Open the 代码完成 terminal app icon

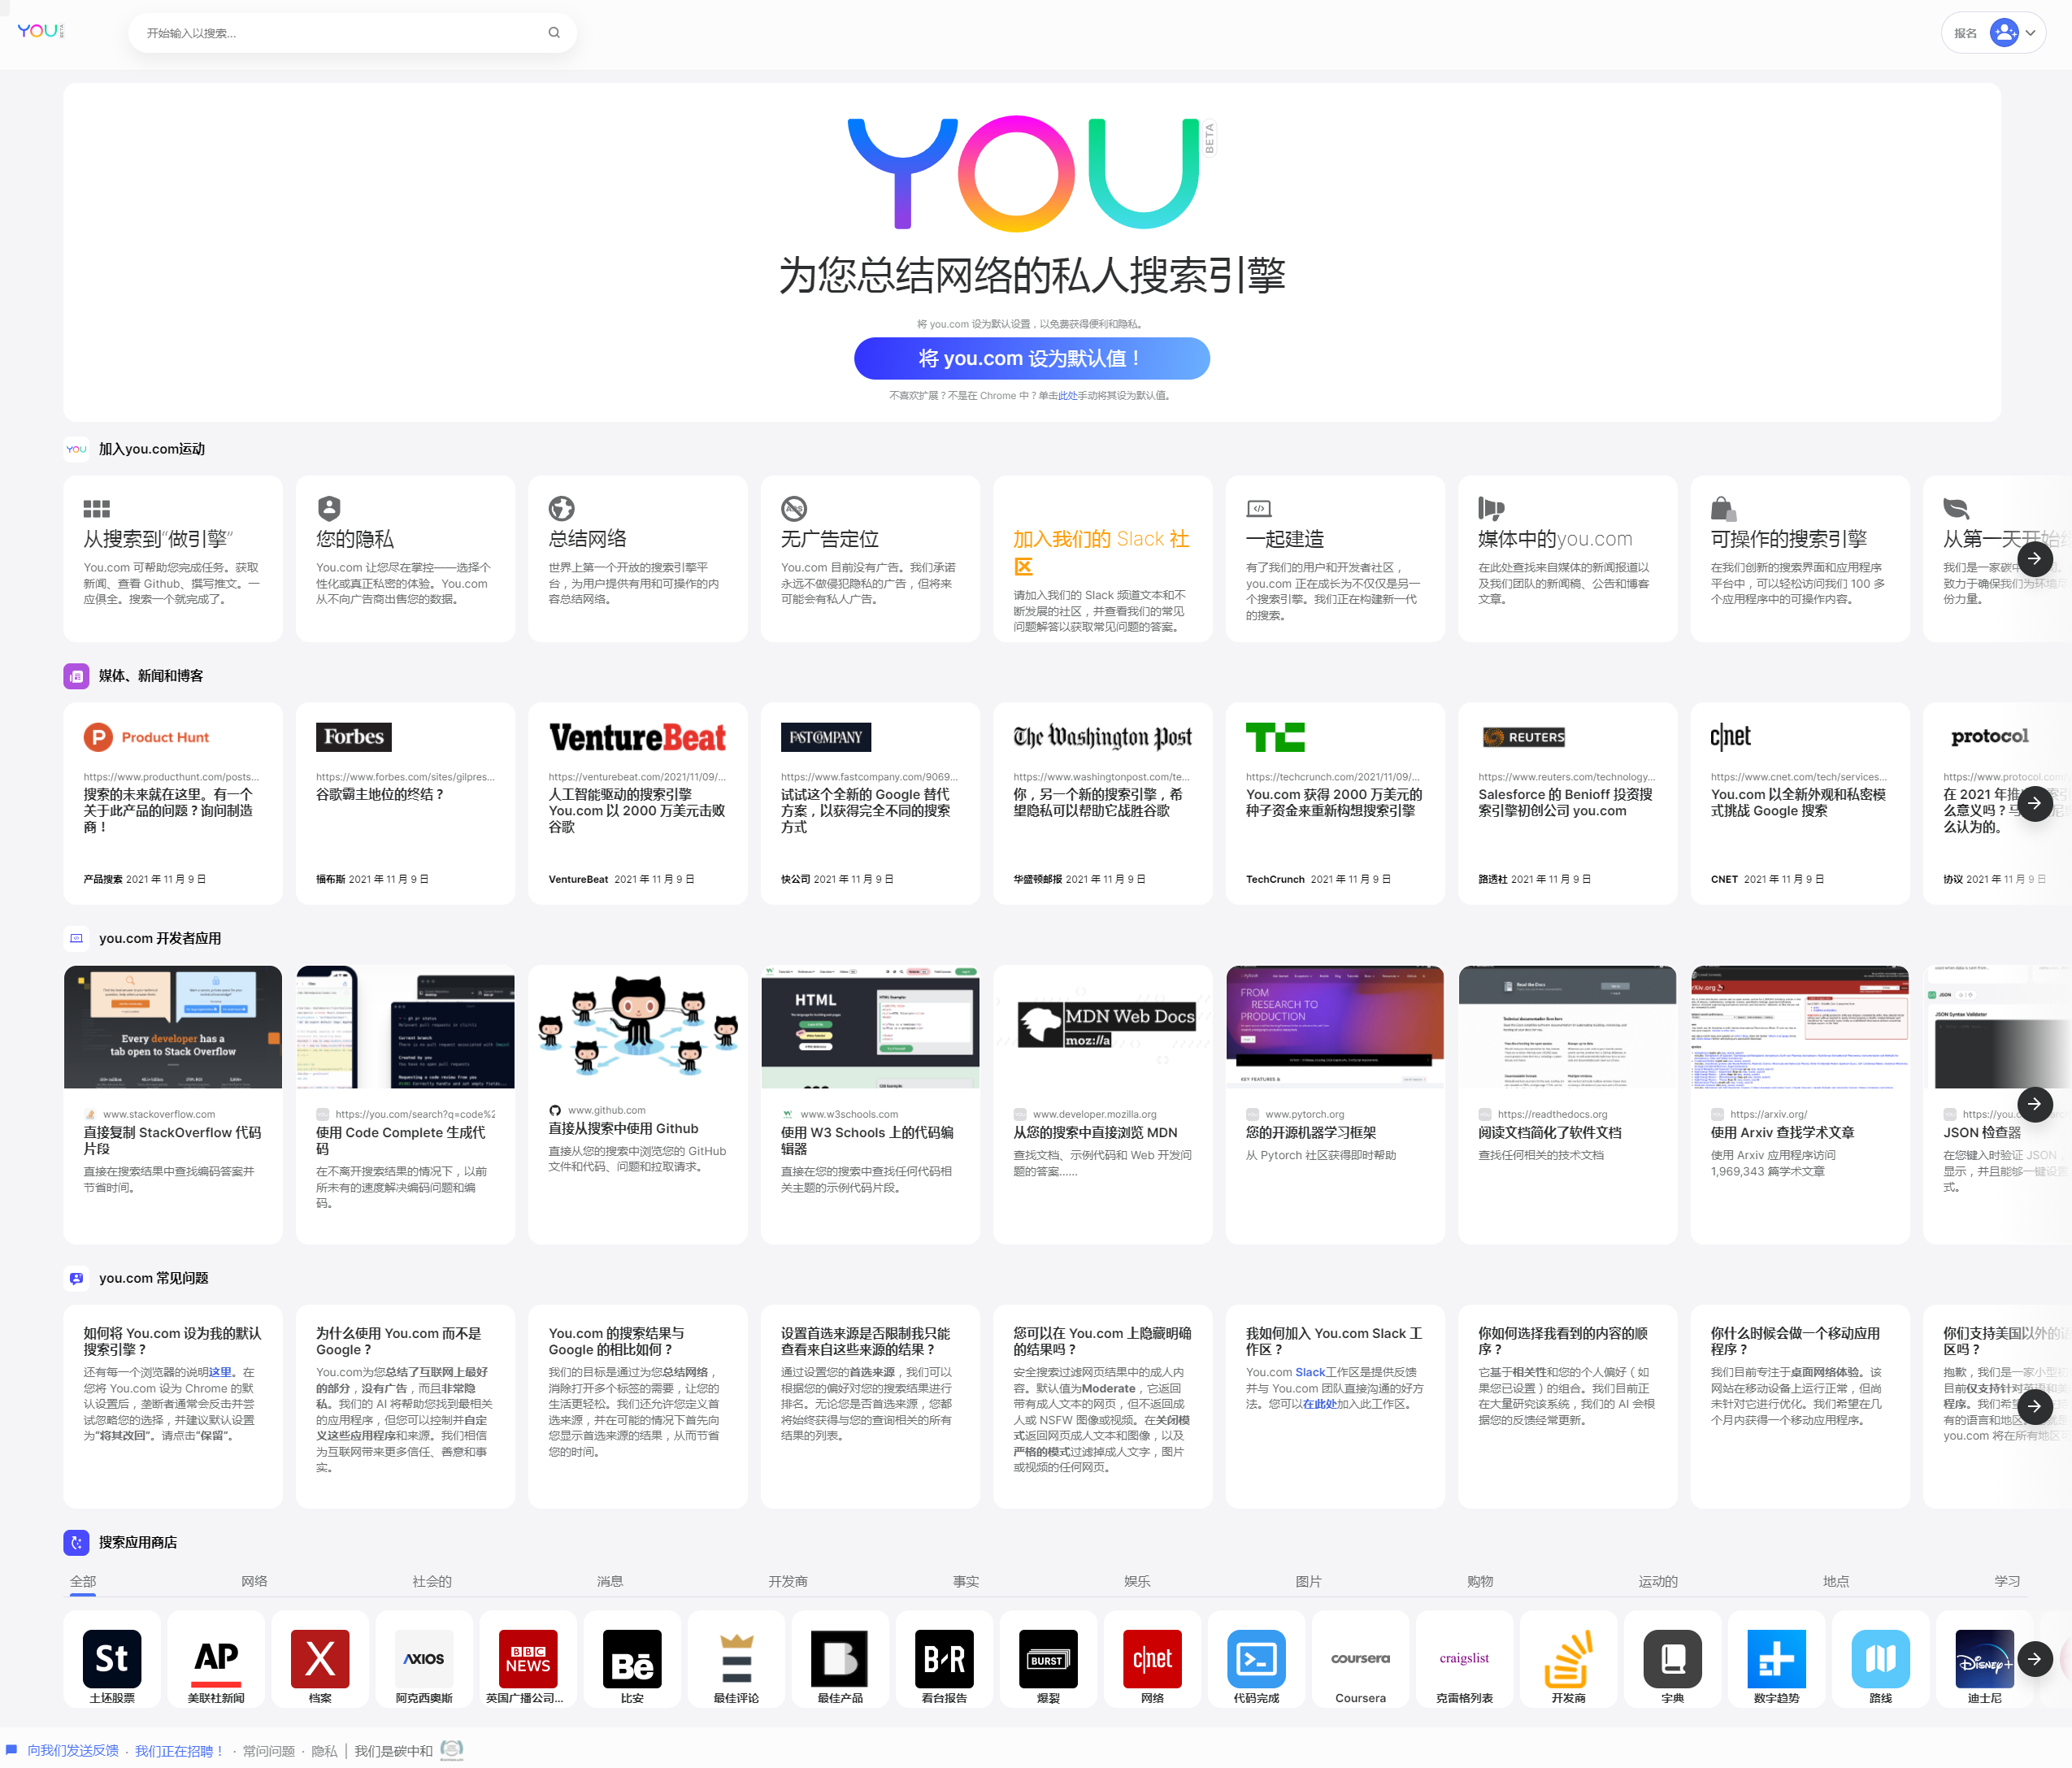click(x=1256, y=1658)
